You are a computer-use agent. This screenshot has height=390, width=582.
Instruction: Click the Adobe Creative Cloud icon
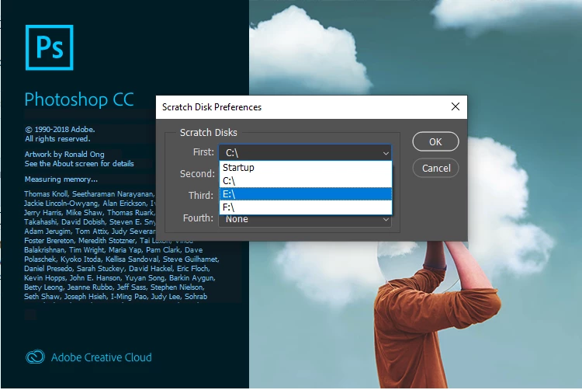pyautogui.click(x=35, y=357)
